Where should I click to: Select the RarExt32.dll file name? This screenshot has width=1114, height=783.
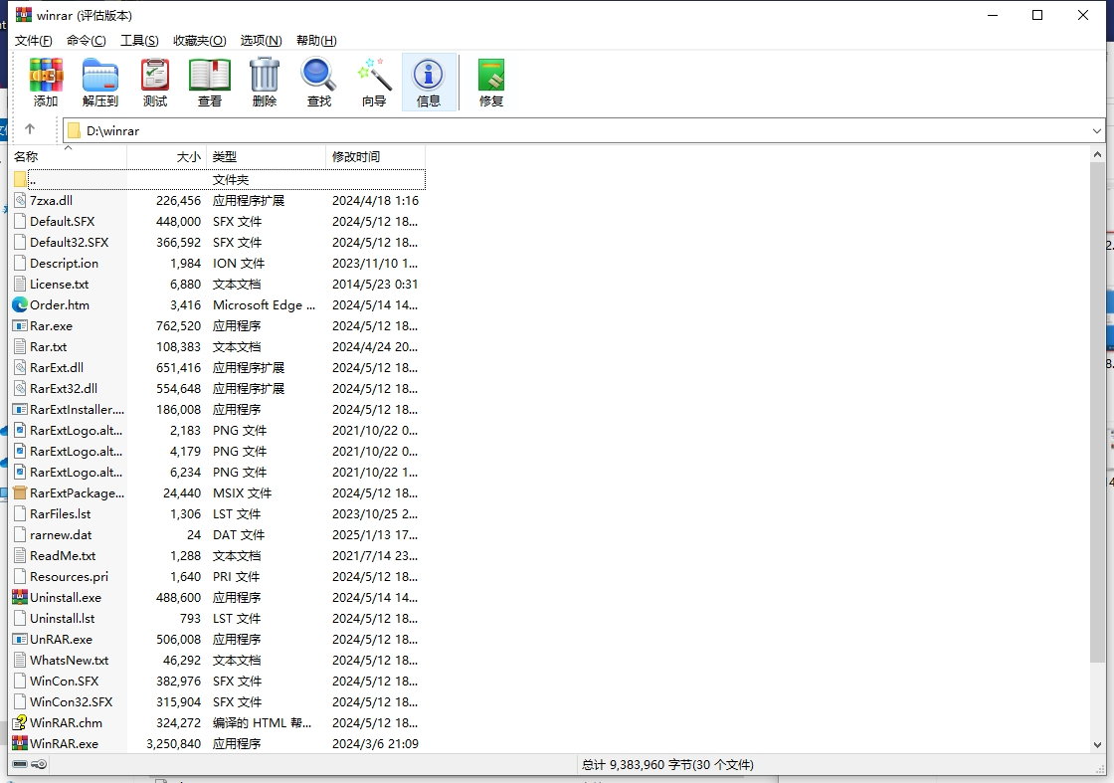pos(64,389)
